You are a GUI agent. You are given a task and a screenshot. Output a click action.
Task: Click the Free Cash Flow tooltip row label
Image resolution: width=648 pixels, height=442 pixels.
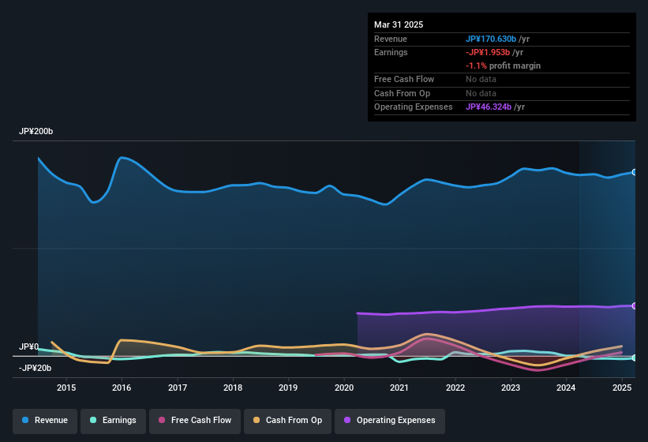tap(404, 79)
